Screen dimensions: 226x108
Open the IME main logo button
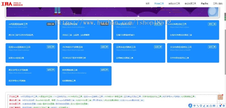190,106
